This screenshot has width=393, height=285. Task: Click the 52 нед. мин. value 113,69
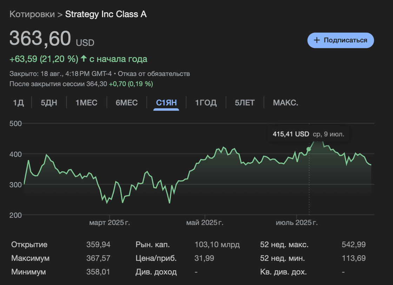pyautogui.click(x=354, y=258)
